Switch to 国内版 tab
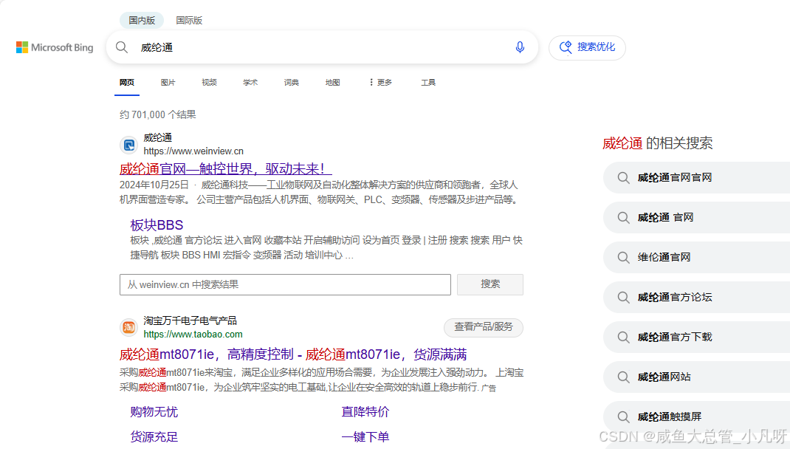This screenshot has height=449, width=790. [142, 20]
